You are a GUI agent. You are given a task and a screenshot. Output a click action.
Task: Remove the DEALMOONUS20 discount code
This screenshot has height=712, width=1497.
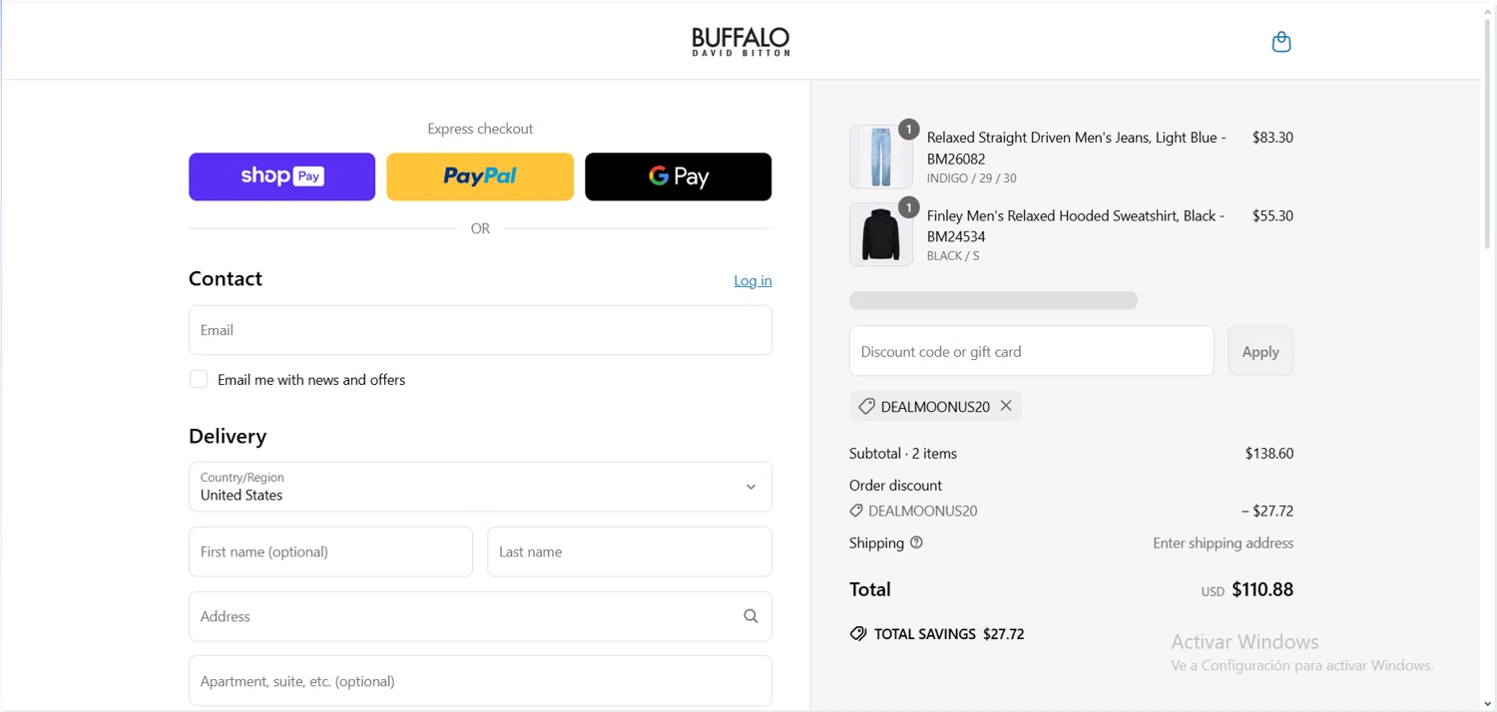point(1006,405)
